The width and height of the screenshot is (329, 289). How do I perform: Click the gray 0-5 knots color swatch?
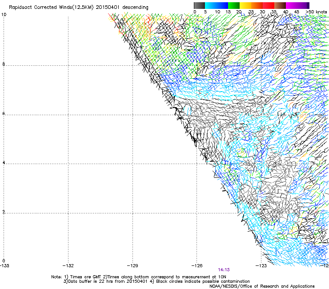click(199, 5)
